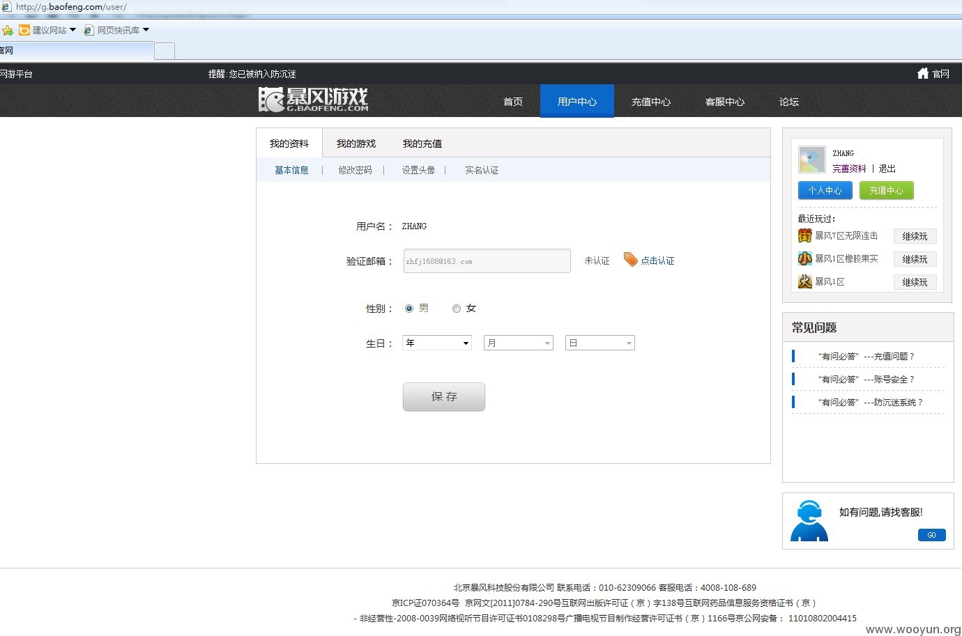This screenshot has height=636, width=962.
Task: Click the page icon in the address bar
Action: click(x=6, y=6)
